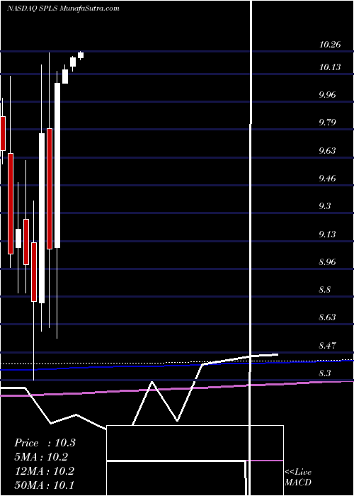Click the 50MA : 10.1 readout

point(44,485)
